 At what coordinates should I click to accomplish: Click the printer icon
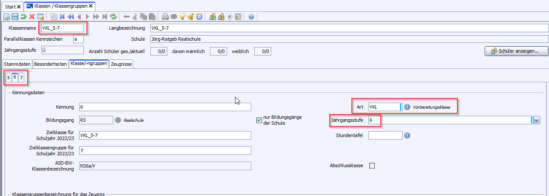pyautogui.click(x=165, y=17)
